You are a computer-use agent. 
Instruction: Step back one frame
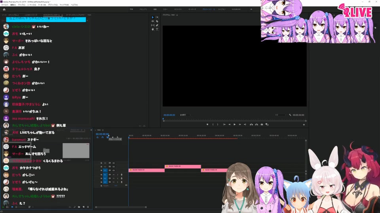coord(230,124)
